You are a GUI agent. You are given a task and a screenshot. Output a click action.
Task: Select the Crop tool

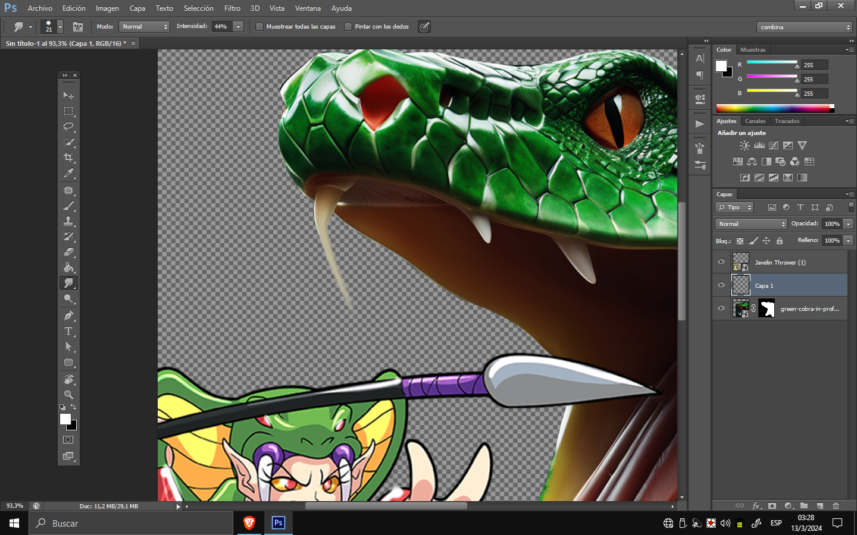pos(68,158)
